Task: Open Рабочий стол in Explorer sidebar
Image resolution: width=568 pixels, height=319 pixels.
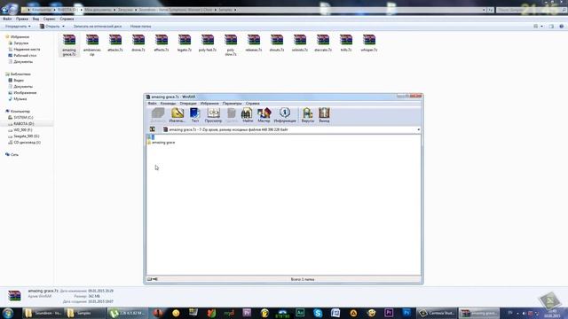Action: click(25, 55)
